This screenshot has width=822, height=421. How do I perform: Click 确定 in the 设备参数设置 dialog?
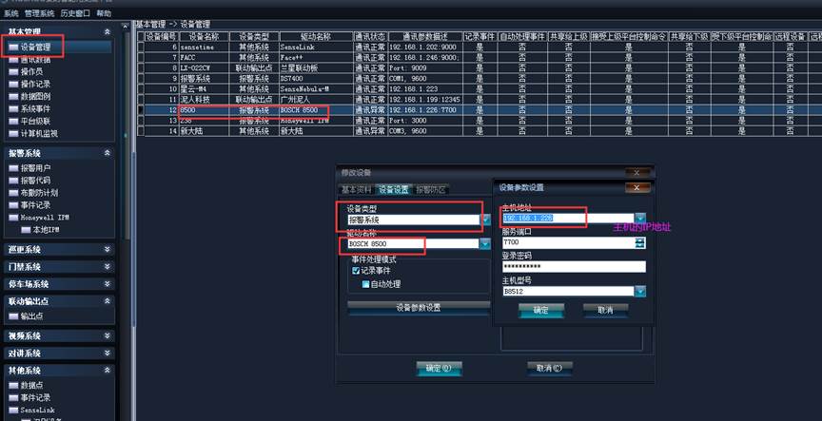tap(540, 310)
